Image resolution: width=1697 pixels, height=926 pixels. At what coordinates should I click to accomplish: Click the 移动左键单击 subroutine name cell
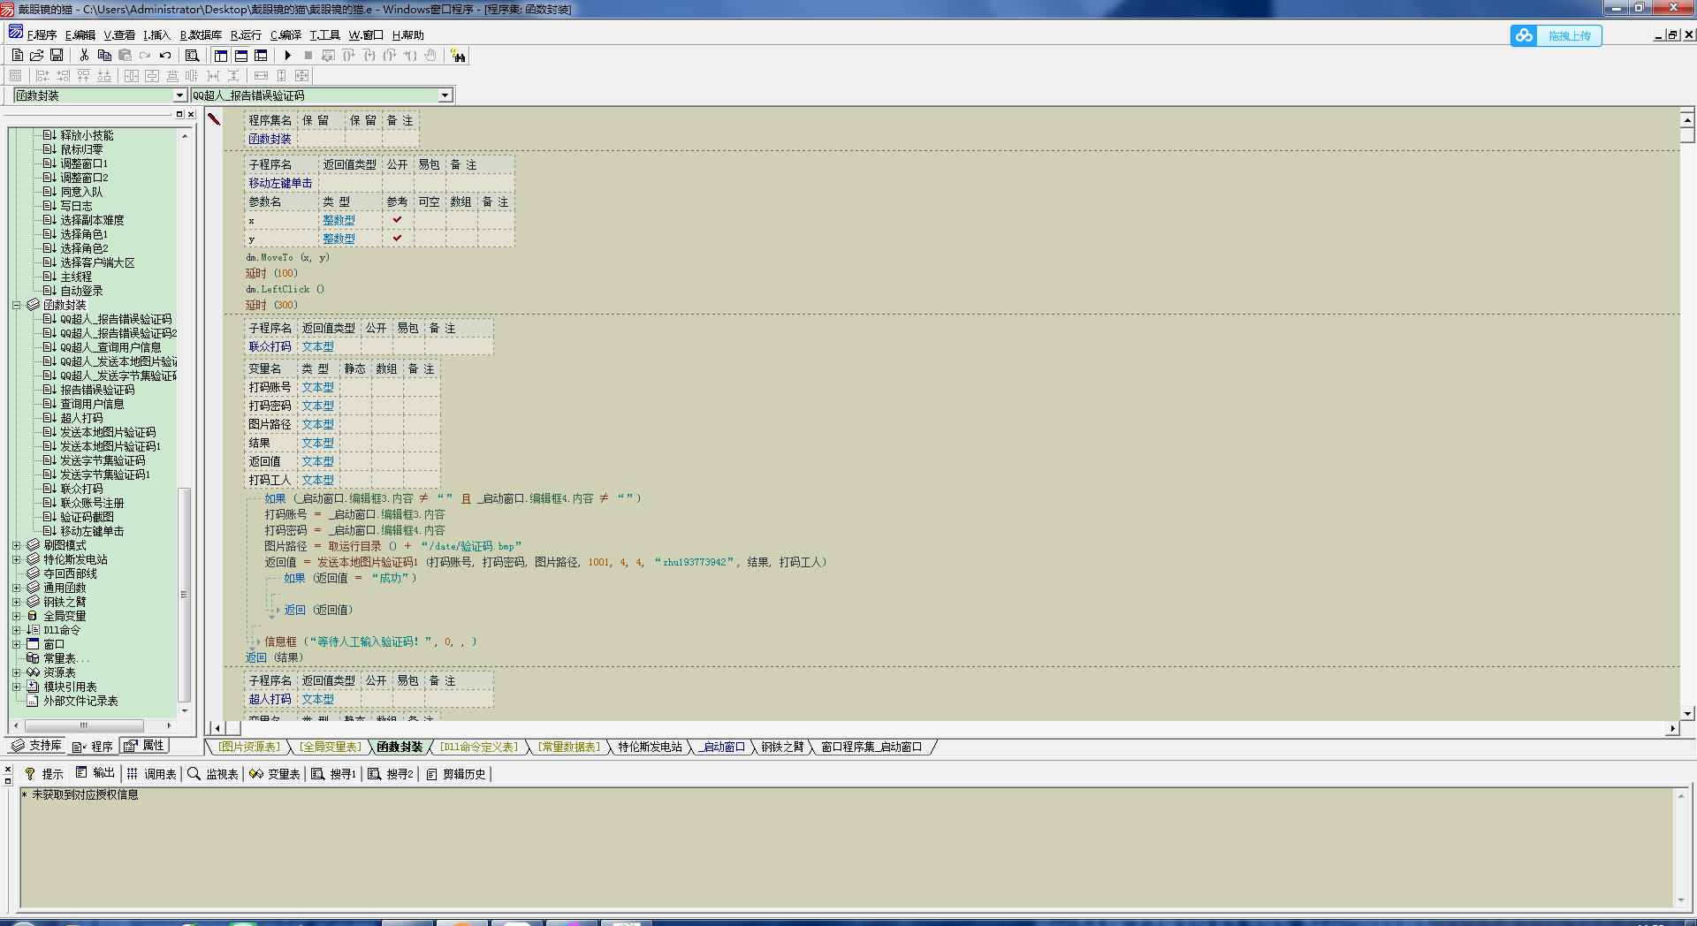(280, 183)
